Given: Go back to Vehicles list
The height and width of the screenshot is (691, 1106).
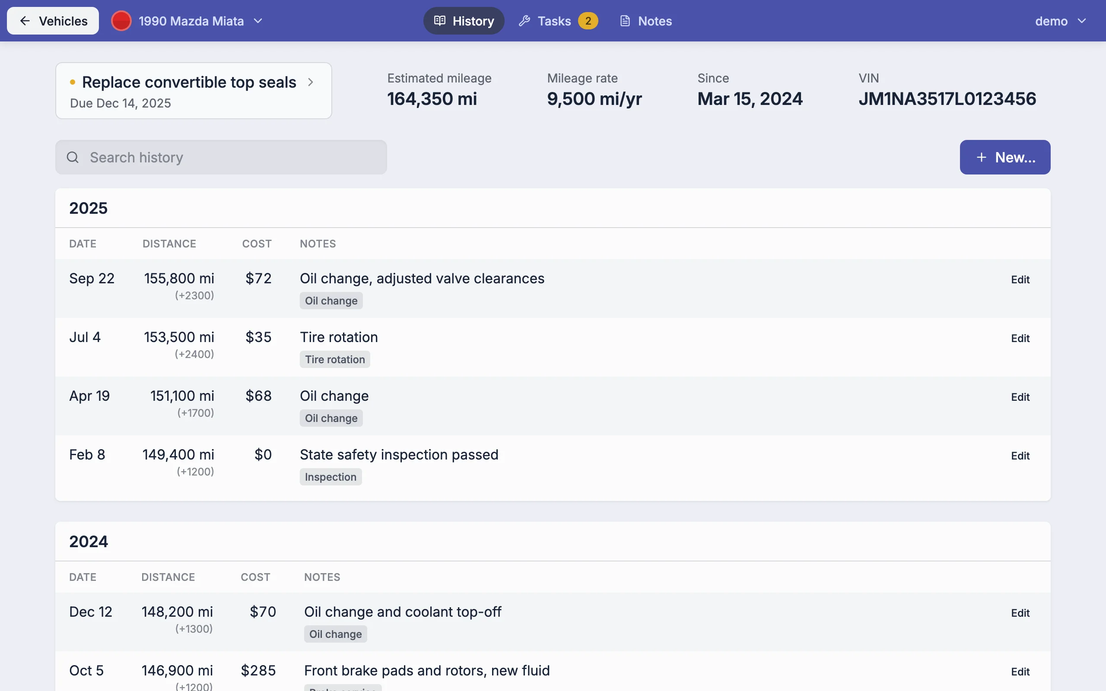Looking at the screenshot, I should [x=53, y=21].
